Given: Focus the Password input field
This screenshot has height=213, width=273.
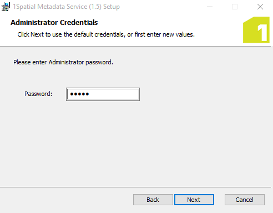Looking at the screenshot, I should click(103, 94).
